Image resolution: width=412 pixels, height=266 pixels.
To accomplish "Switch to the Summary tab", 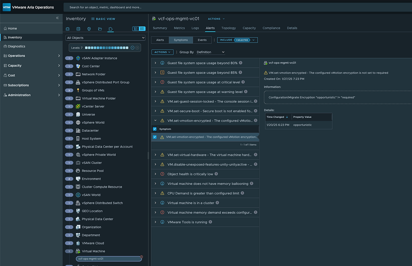I will tap(160, 28).
